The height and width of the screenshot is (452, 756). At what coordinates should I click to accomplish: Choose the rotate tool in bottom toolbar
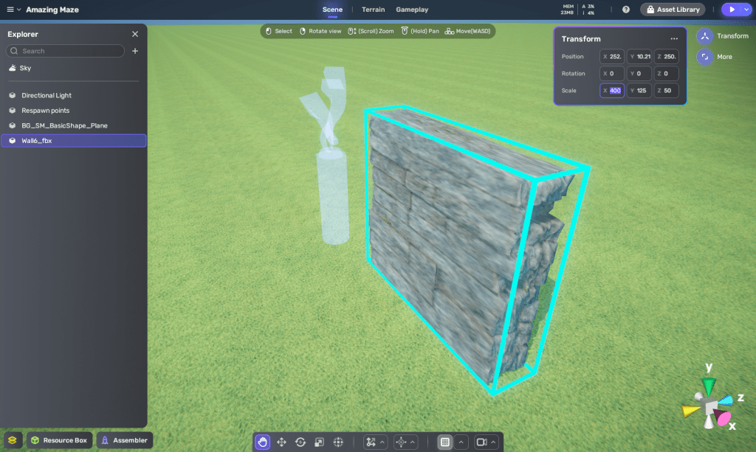300,442
